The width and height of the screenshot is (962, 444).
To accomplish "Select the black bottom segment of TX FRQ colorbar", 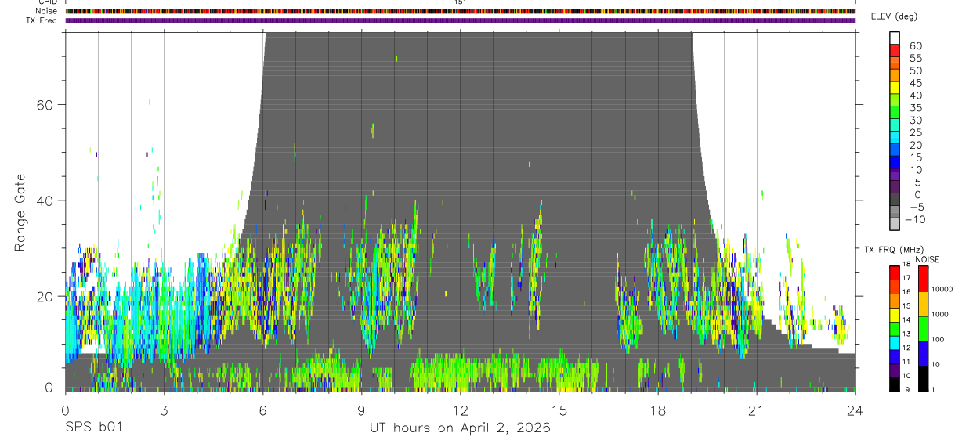I will pyautogui.click(x=895, y=384).
